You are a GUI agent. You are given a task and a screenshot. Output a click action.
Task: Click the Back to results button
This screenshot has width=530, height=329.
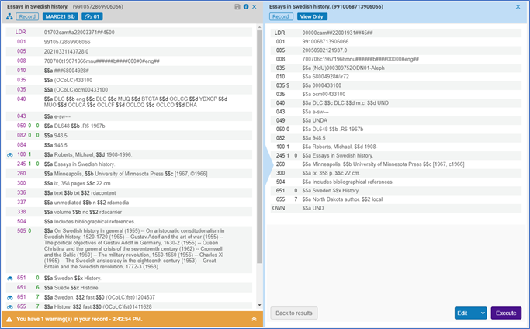295,313
